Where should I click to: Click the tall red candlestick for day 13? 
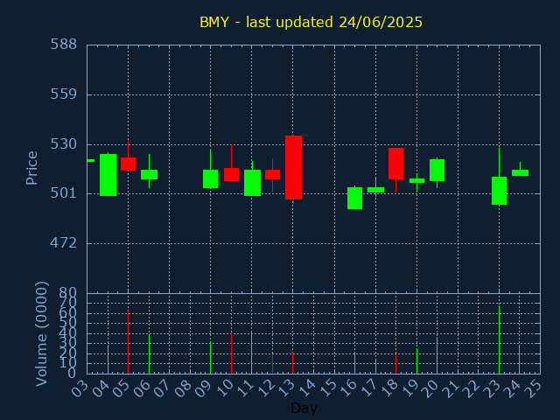[293, 167]
